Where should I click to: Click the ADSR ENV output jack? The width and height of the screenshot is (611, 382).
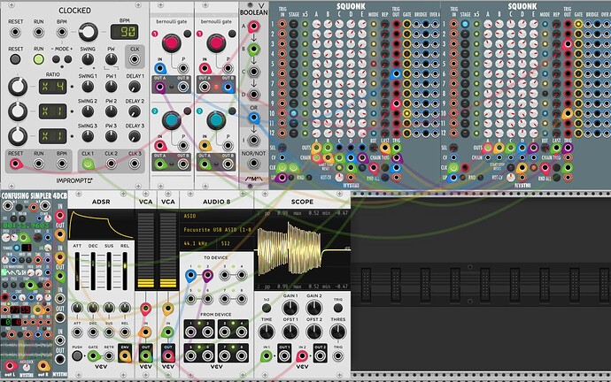tap(125, 355)
